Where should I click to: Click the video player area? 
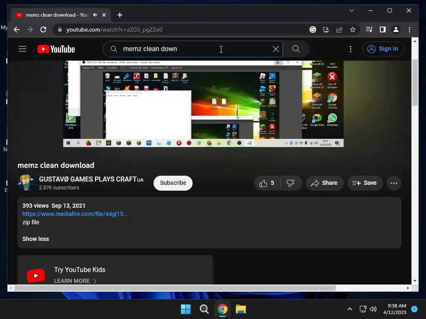point(203,103)
